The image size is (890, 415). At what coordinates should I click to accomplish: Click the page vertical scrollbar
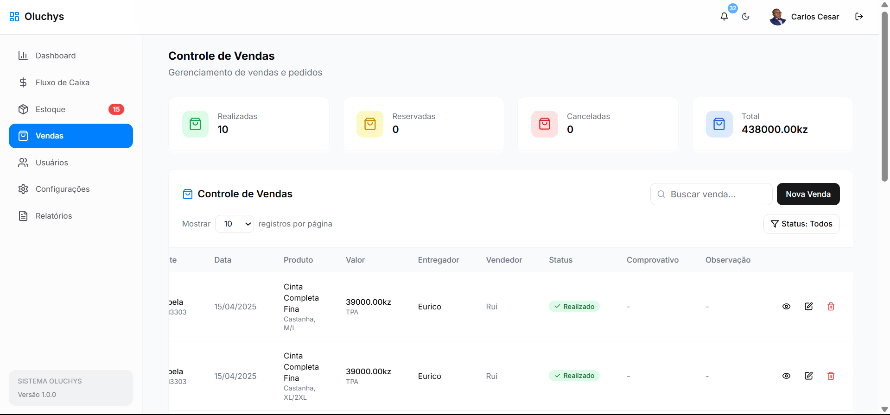coord(884,97)
